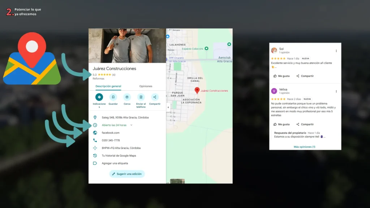Screen dimensions: 370x208
Task: Click the Sugerir una edición button
Action: [x=127, y=174]
